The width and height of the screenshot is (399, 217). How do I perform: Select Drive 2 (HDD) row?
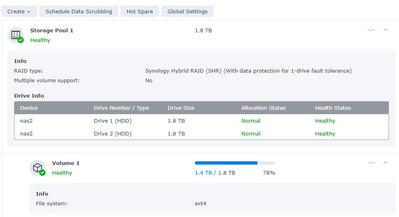[202, 133]
